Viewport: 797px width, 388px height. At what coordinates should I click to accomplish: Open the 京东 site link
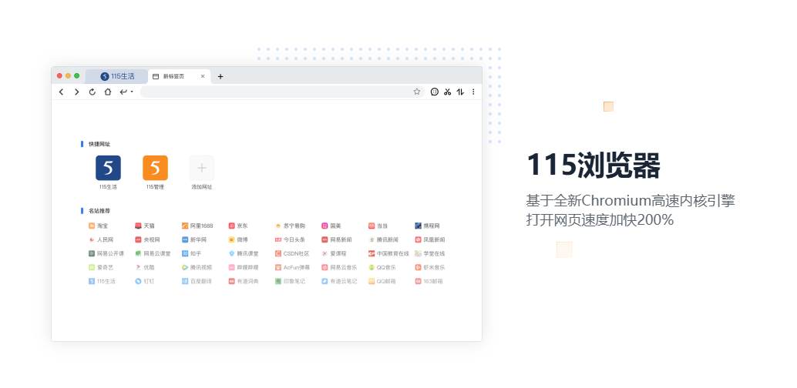point(238,226)
